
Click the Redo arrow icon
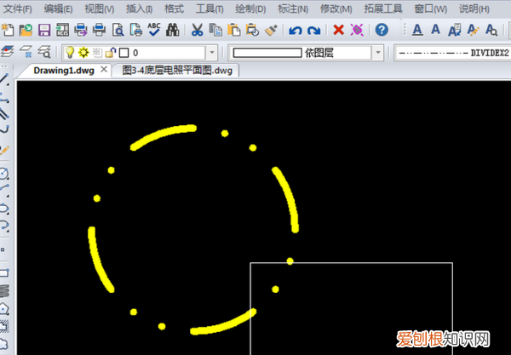click(313, 31)
